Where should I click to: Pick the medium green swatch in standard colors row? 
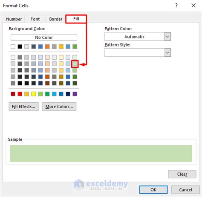(47, 94)
